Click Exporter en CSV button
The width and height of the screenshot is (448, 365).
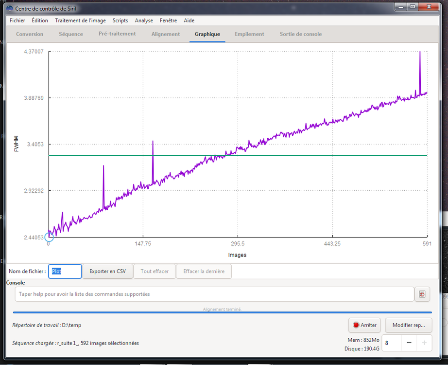[107, 272]
